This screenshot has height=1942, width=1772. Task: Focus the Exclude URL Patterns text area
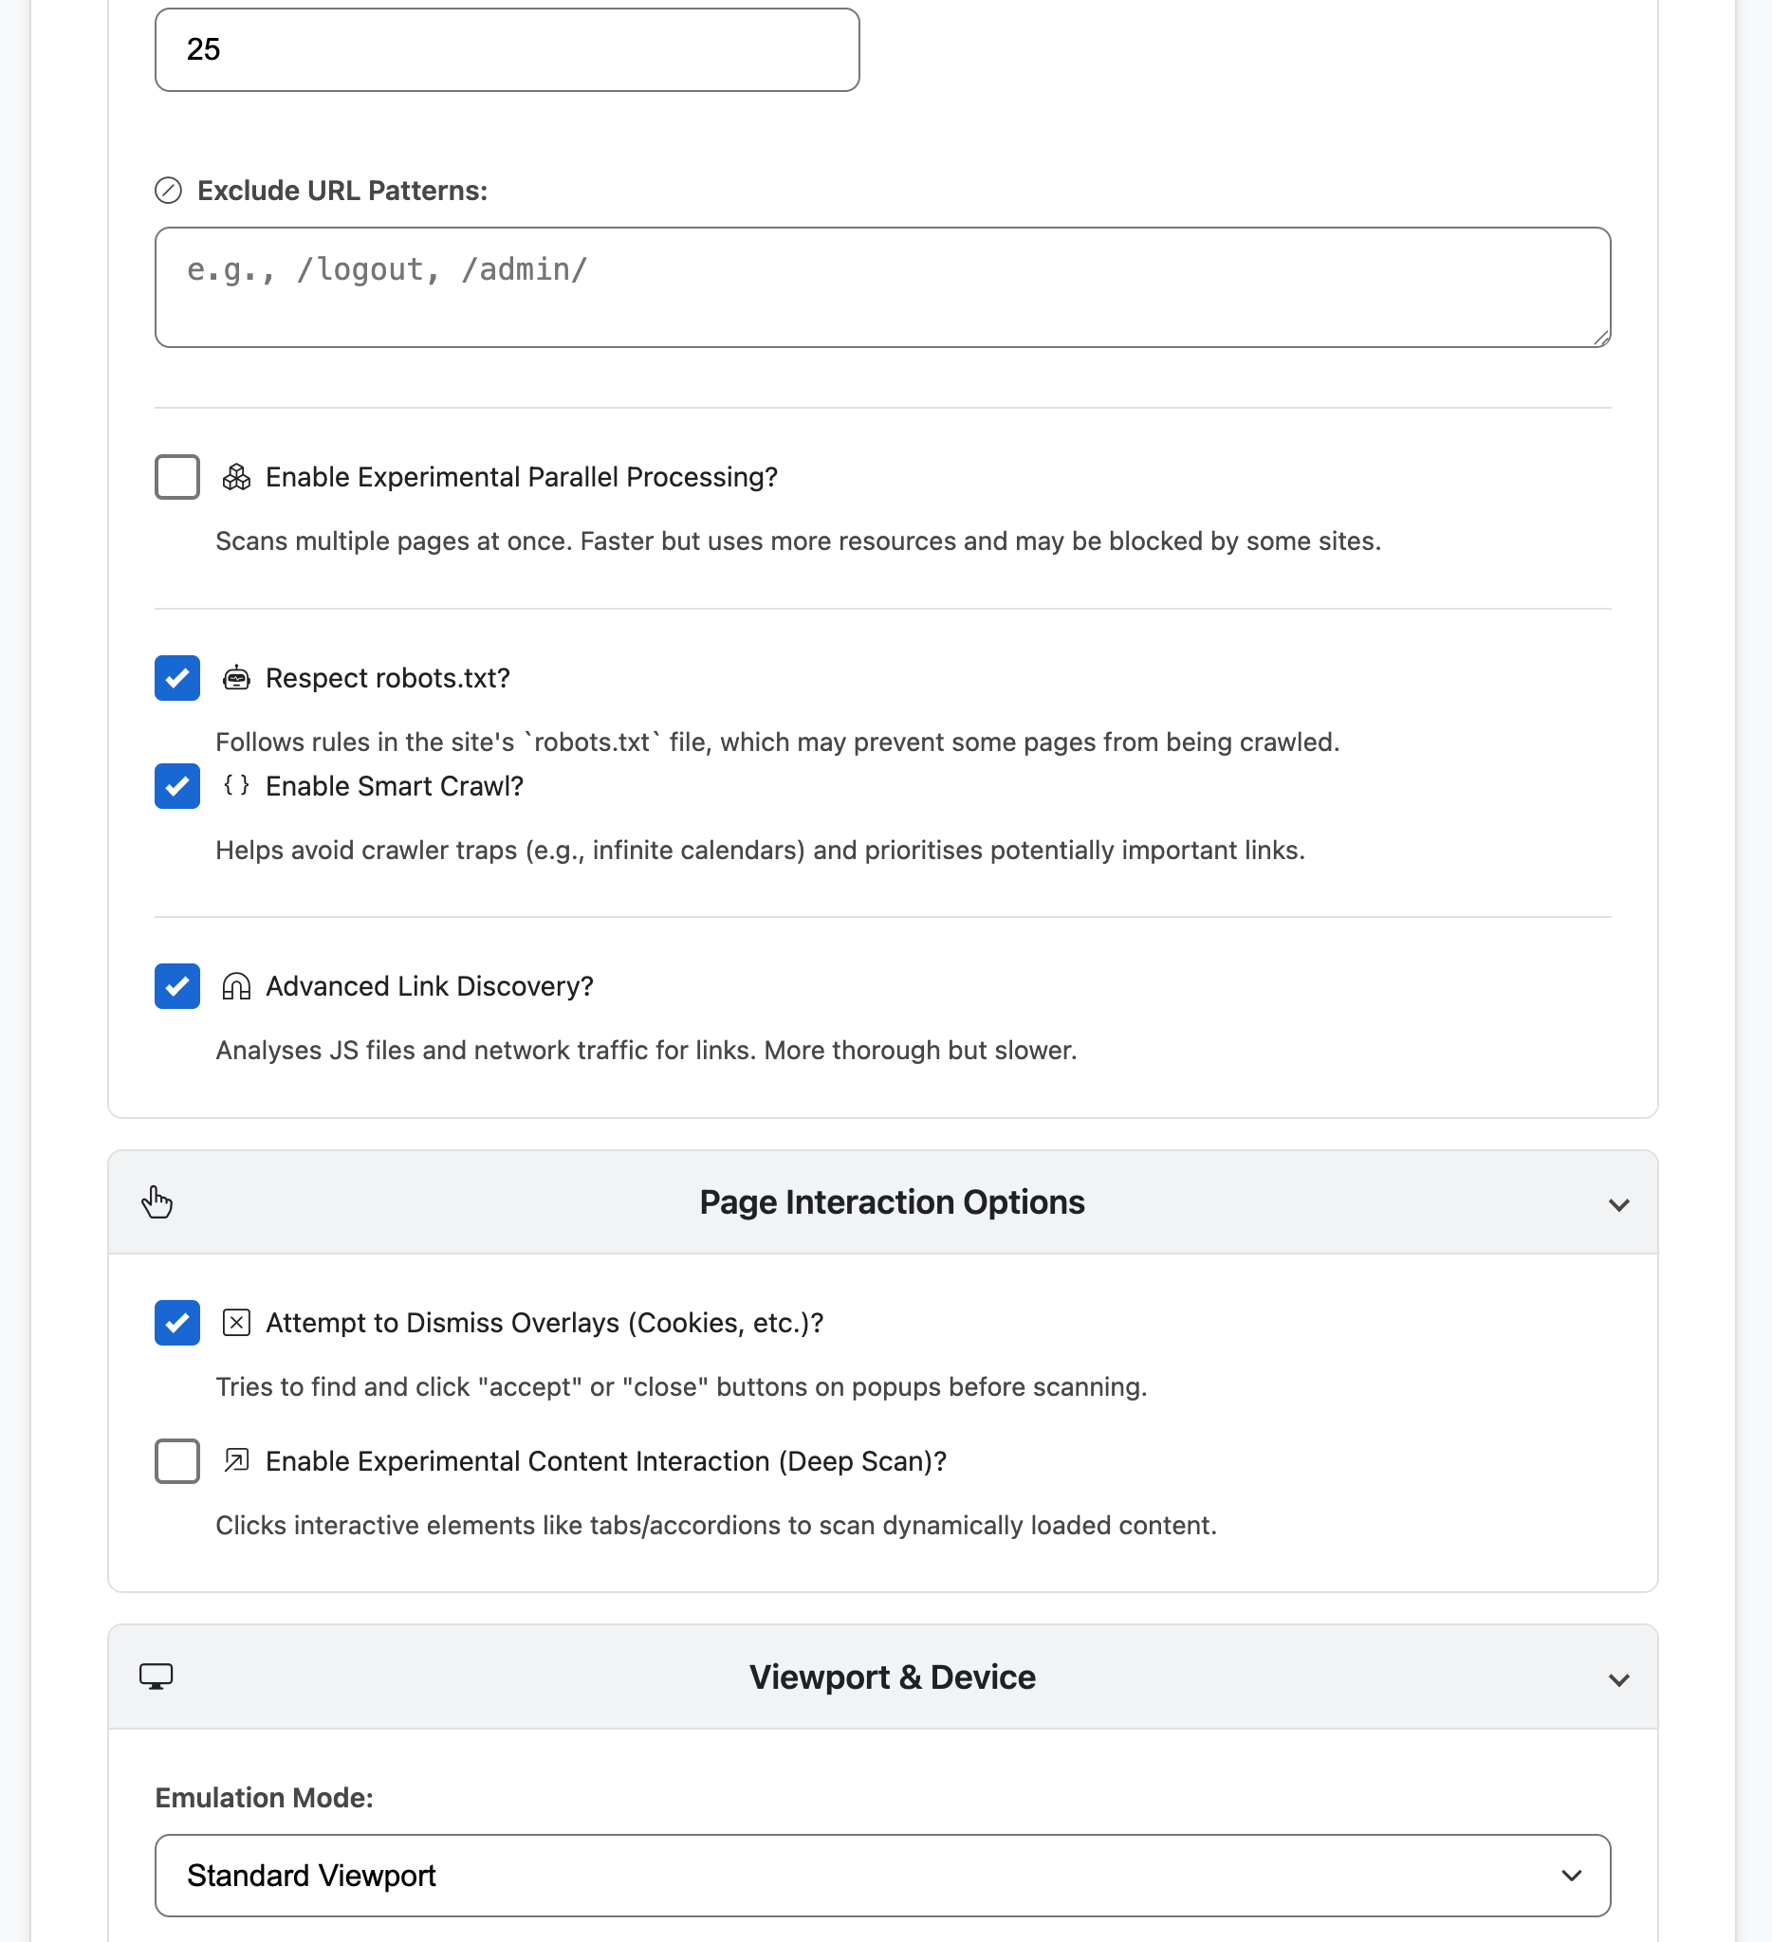point(881,287)
